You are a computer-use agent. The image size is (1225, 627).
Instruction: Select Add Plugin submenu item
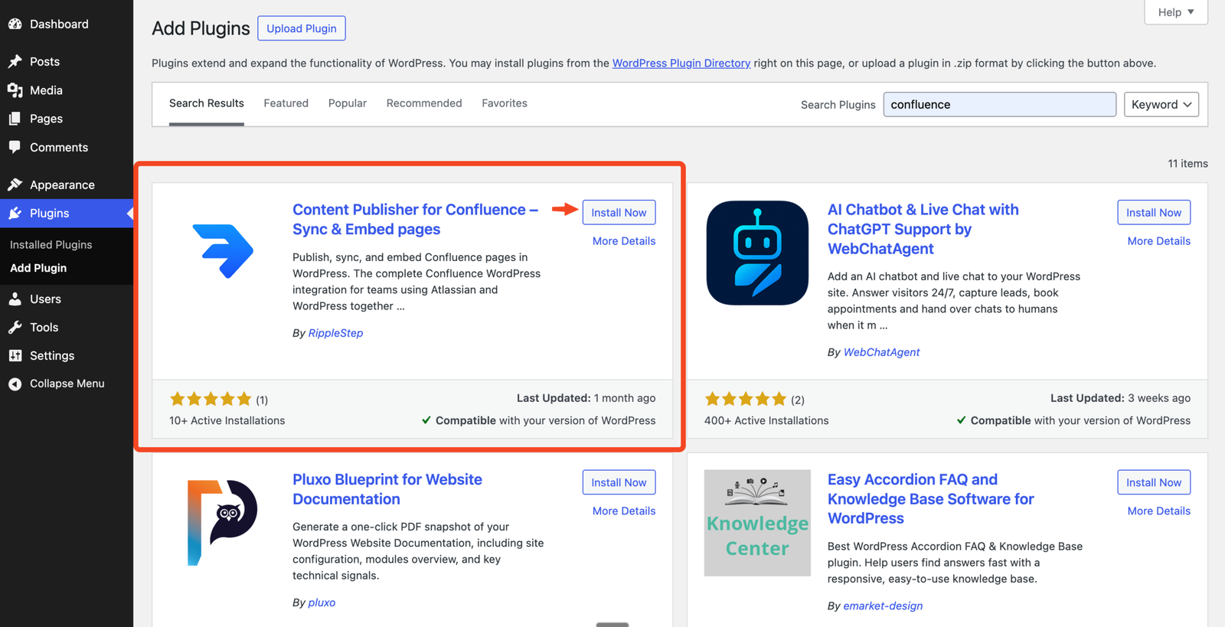coord(38,268)
